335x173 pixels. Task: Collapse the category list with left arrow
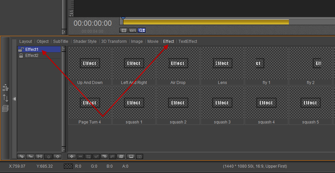click(x=14, y=99)
